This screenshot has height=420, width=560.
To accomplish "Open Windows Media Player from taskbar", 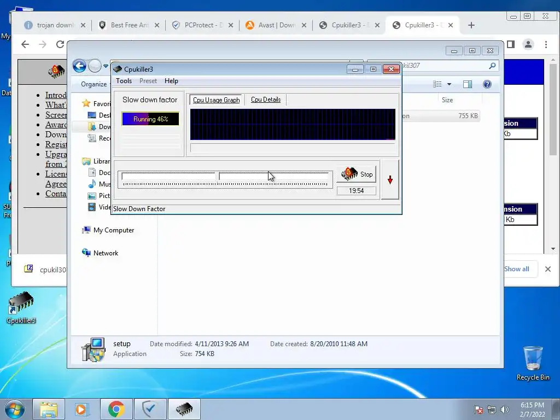I will coord(82,409).
